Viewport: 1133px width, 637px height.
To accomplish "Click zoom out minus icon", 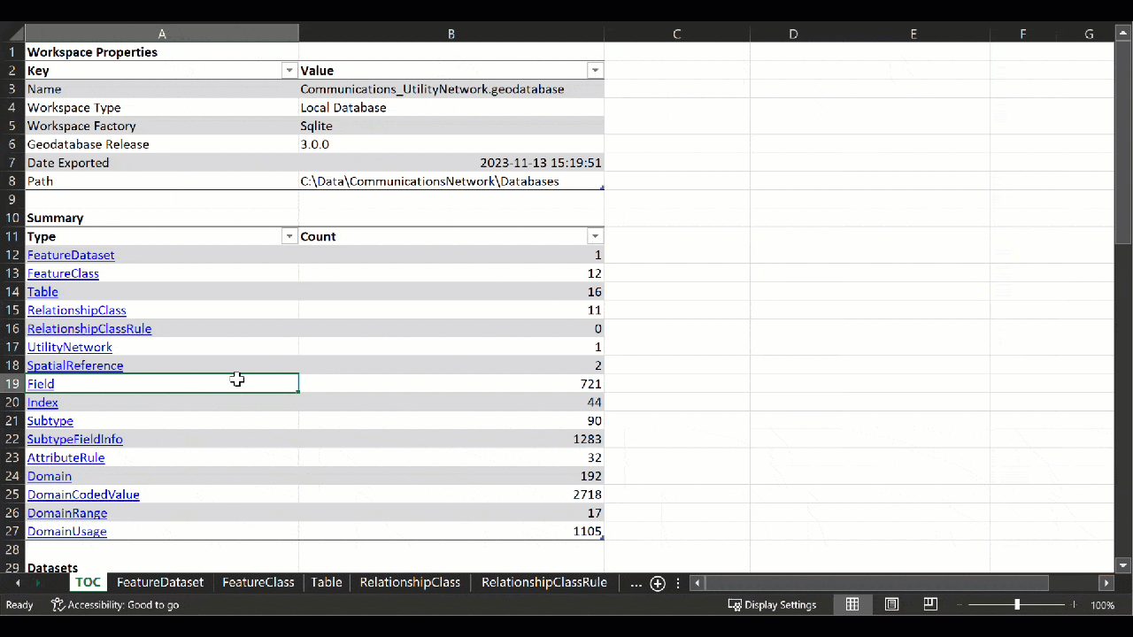I will [x=960, y=605].
